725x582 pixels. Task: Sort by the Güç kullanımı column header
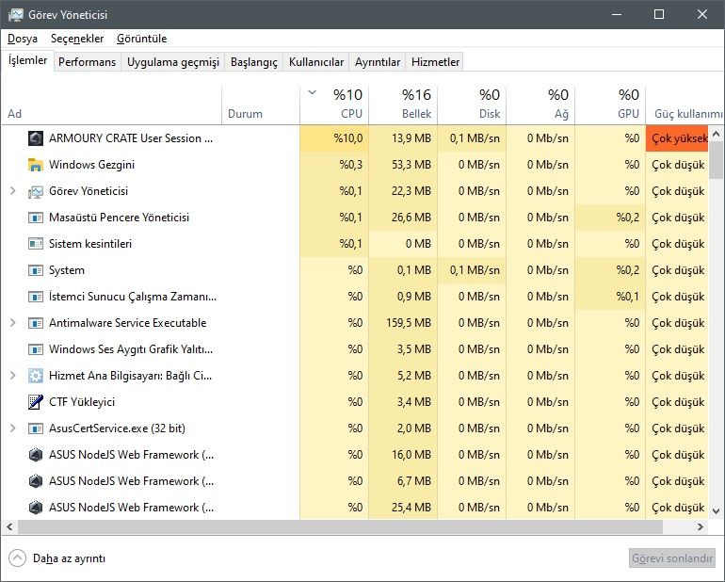(685, 105)
